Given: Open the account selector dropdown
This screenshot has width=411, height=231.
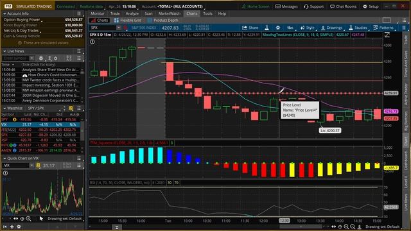Looking at the screenshot, I should pyautogui.click(x=180, y=6).
